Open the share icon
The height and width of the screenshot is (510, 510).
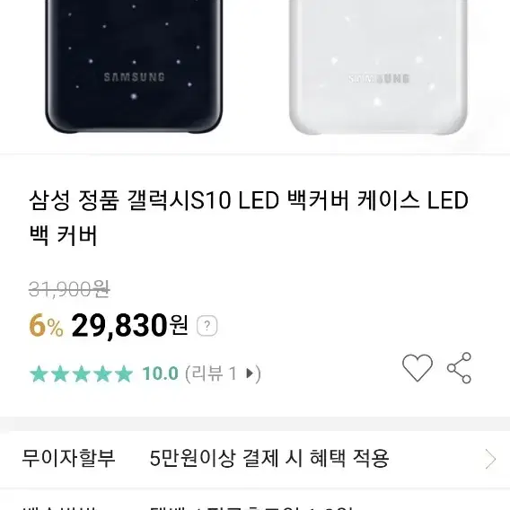tap(459, 368)
